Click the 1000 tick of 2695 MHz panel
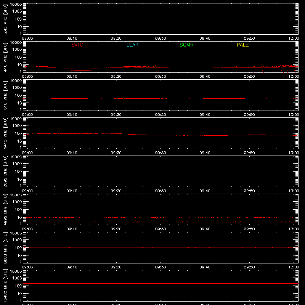This screenshot has width=305, height=305. coord(17,164)
